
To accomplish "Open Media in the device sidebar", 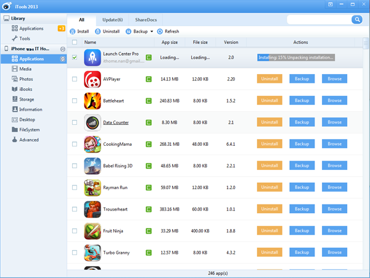I will click(25, 69).
